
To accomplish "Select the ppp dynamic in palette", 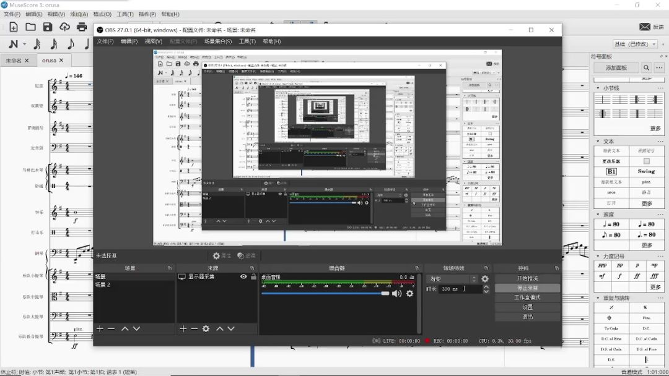I will pyautogui.click(x=603, y=265).
